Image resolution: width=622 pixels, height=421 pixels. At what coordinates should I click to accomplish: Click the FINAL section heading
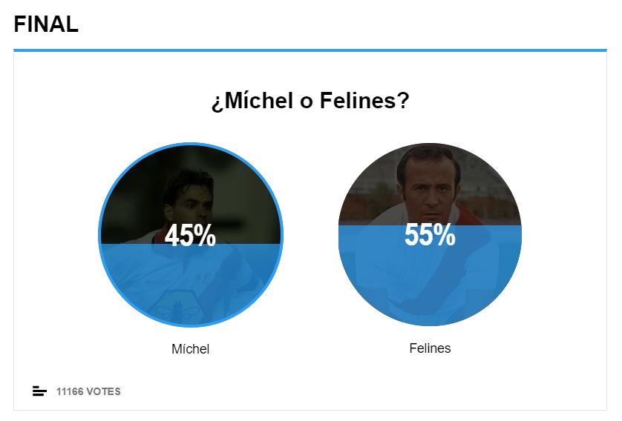46,24
